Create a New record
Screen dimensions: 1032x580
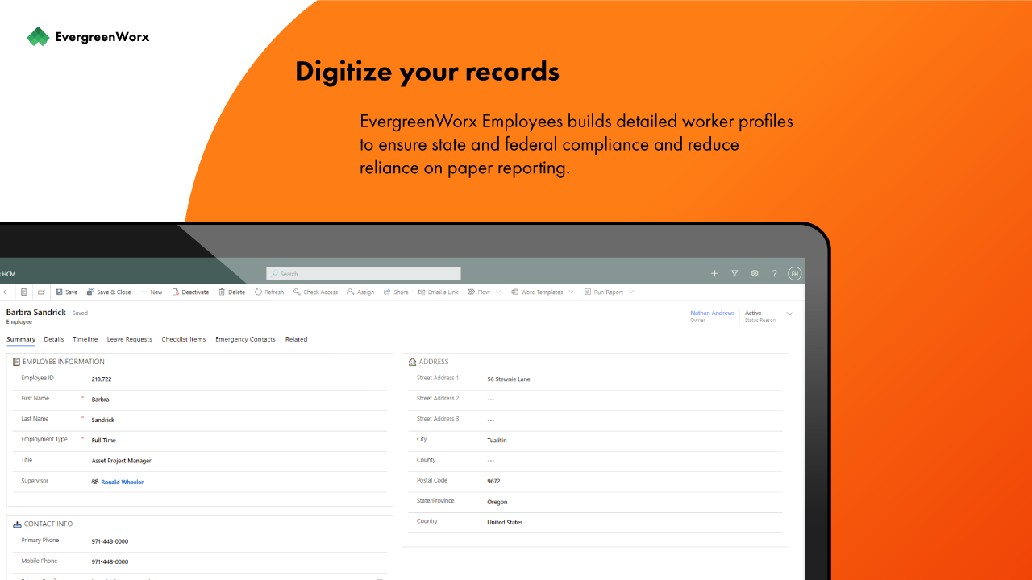pyautogui.click(x=152, y=292)
